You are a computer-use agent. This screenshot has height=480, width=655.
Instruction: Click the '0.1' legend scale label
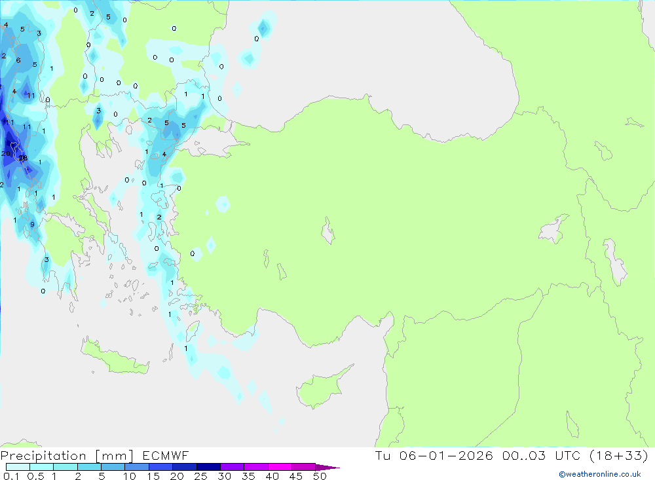[11, 476]
